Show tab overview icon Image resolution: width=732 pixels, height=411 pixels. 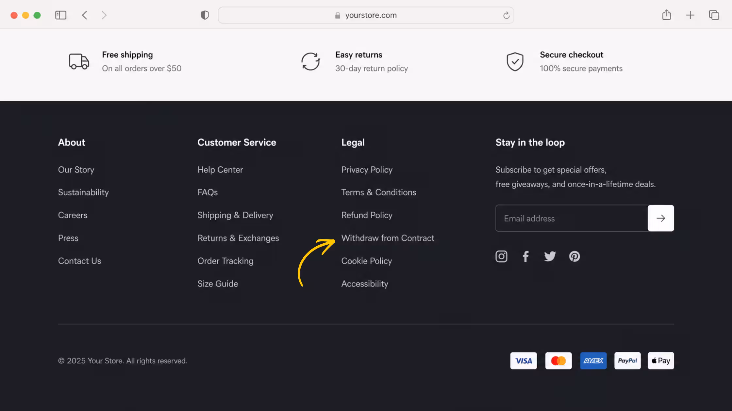click(x=714, y=15)
